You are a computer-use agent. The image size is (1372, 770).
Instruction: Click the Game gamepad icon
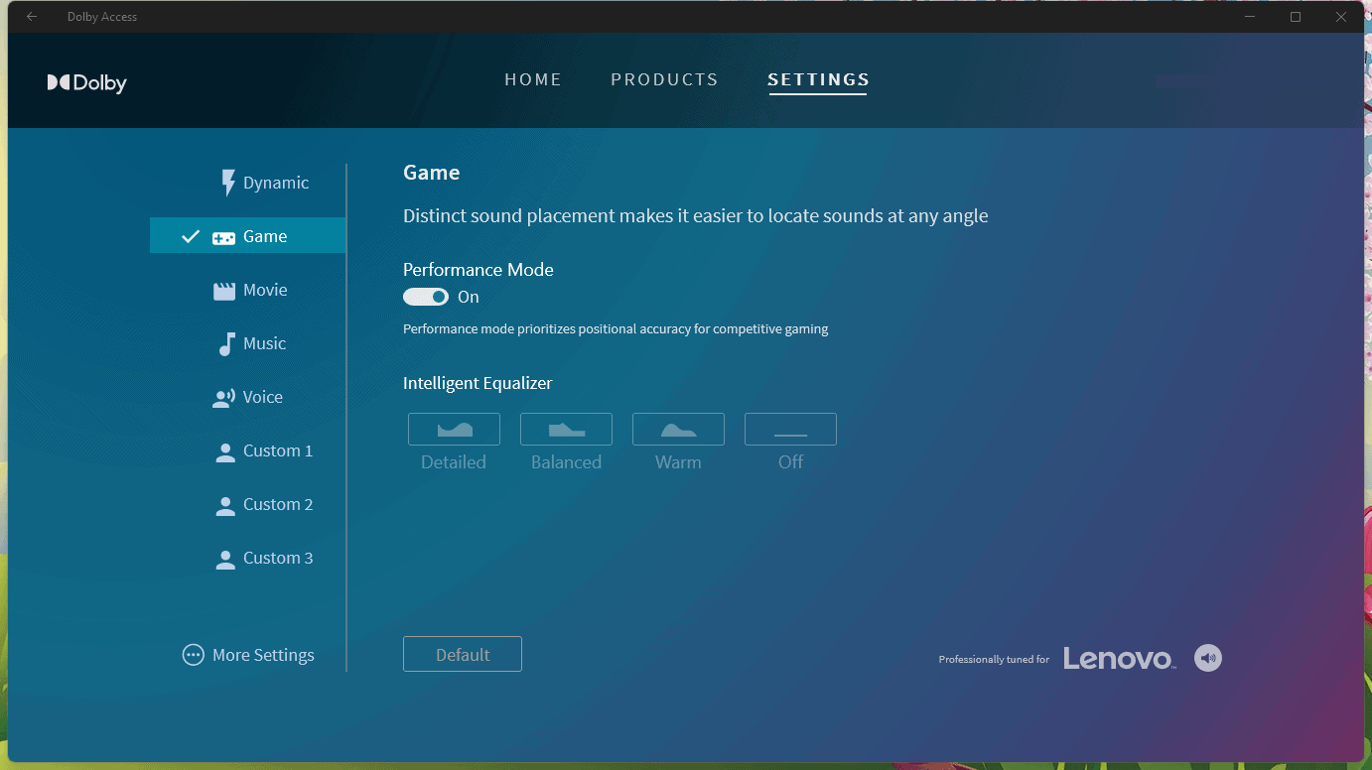pyautogui.click(x=222, y=236)
